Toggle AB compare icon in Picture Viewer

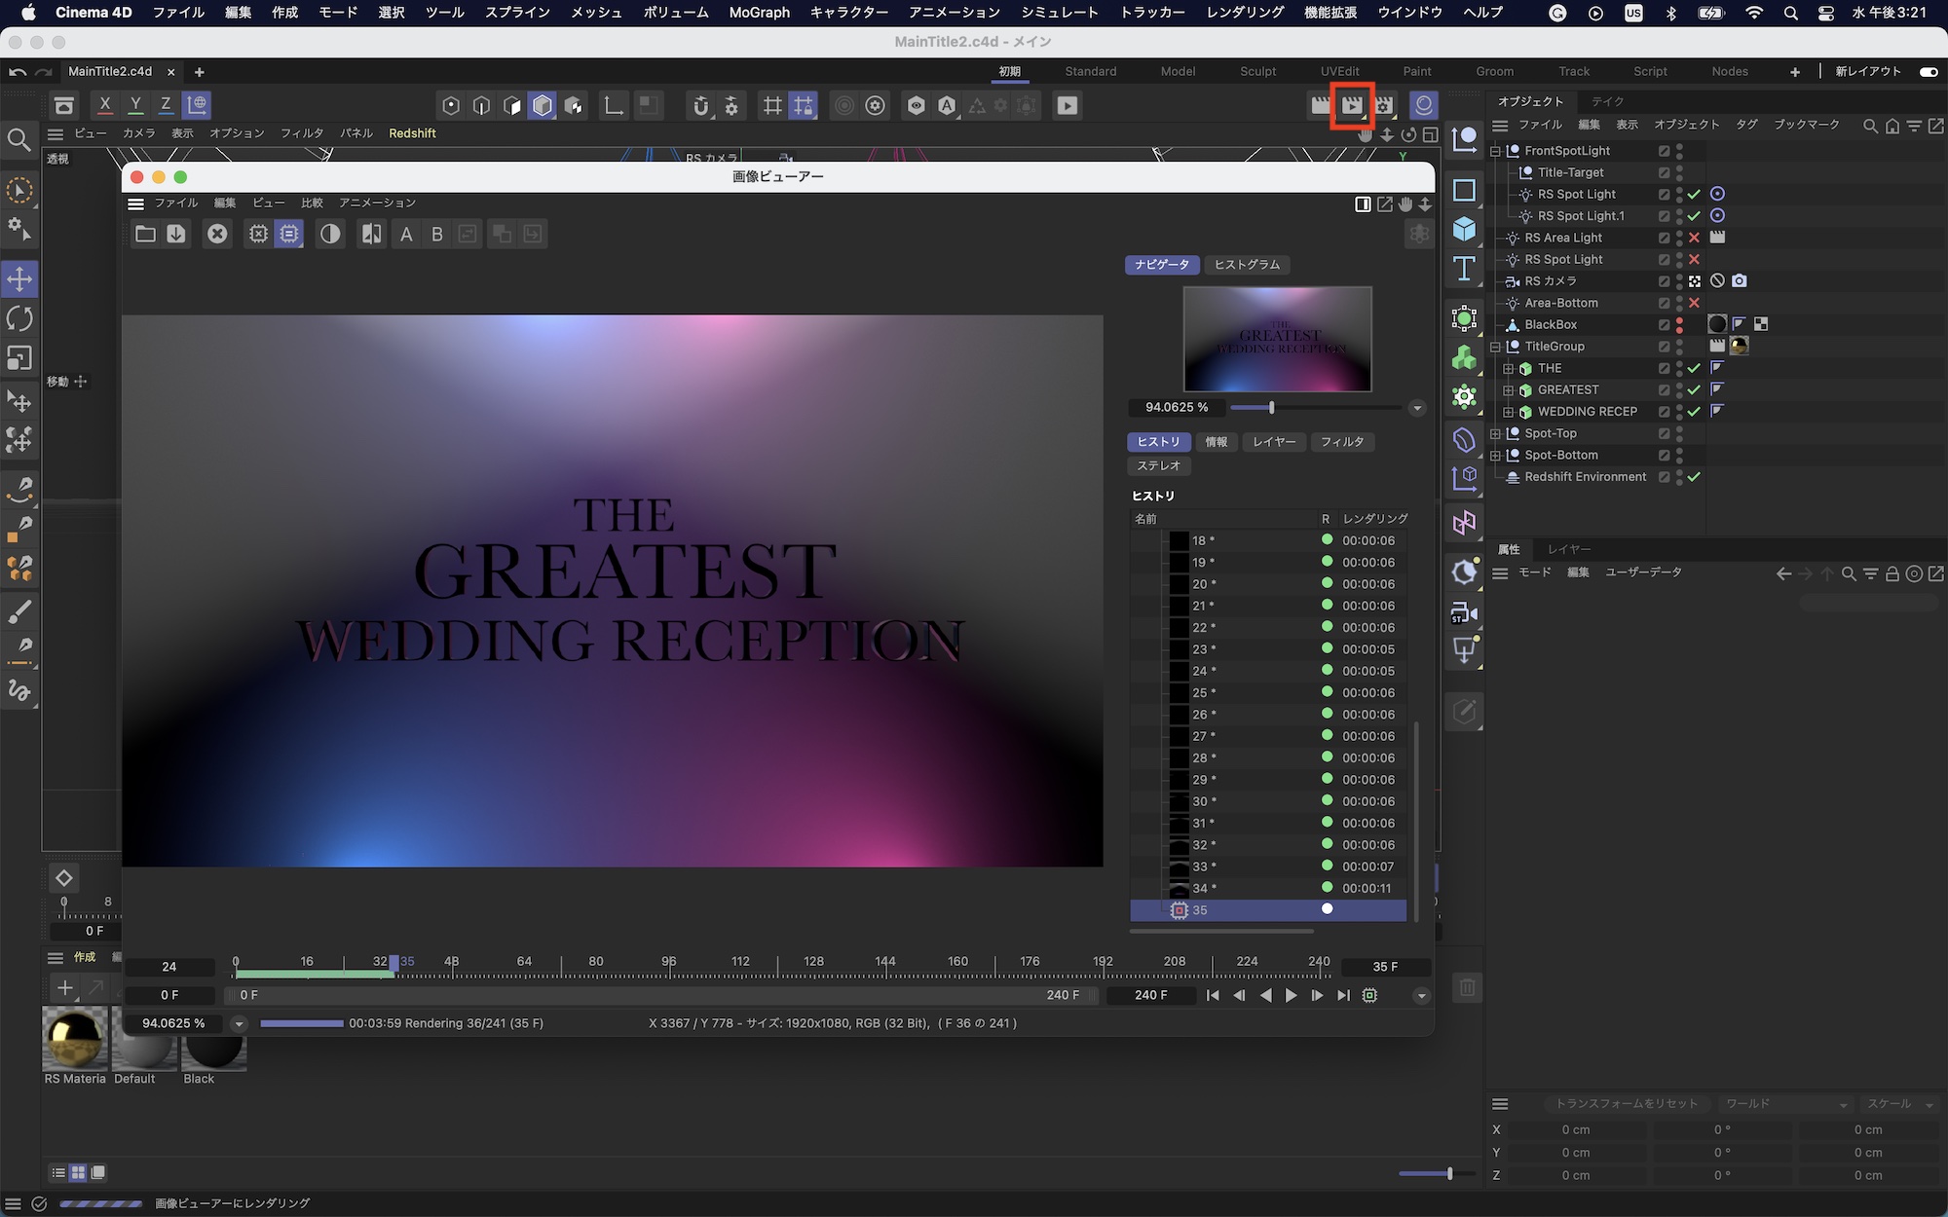[x=371, y=234]
